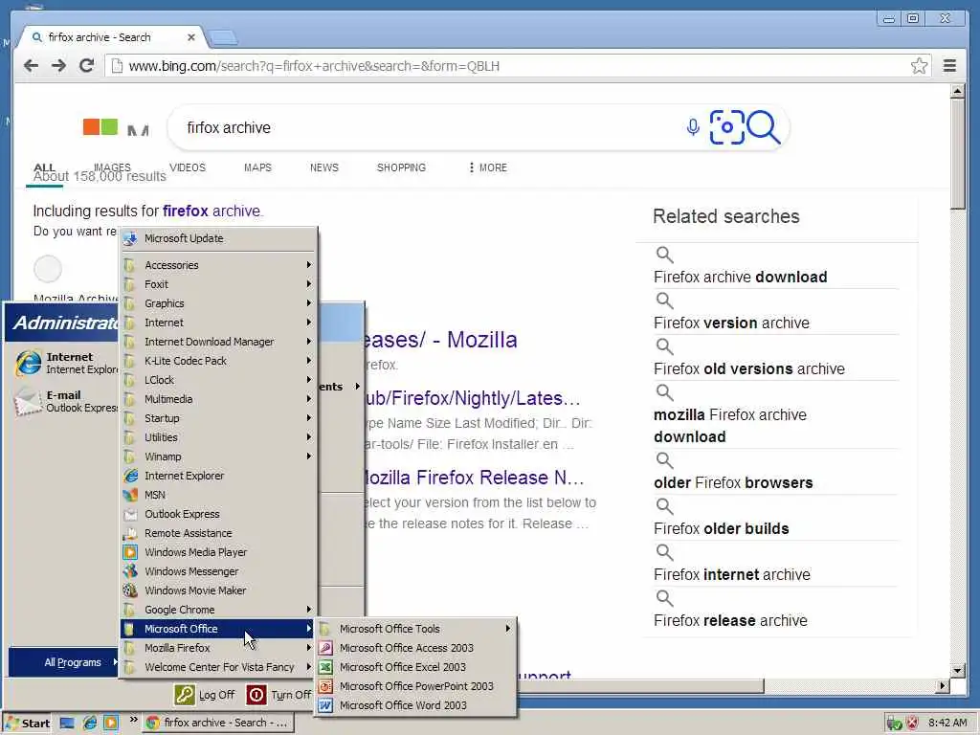The height and width of the screenshot is (735, 980).
Task: Open Welcome Center For Vista Fancy folder
Action: 219,667
